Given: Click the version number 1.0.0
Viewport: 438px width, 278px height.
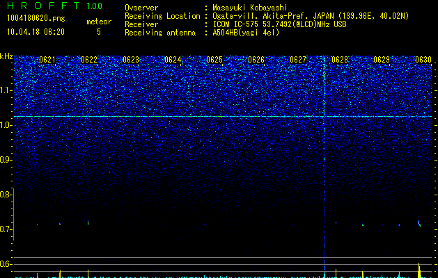Looking at the screenshot, I should click(x=94, y=6).
